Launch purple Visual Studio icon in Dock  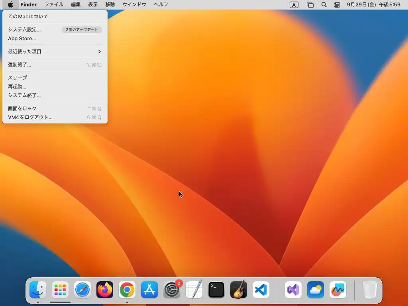coord(293,290)
